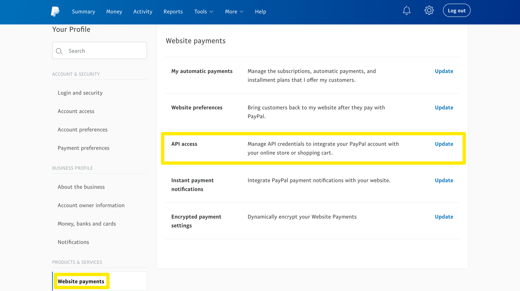Open the Money menu item
Image resolution: width=520 pixels, height=291 pixels.
point(114,11)
